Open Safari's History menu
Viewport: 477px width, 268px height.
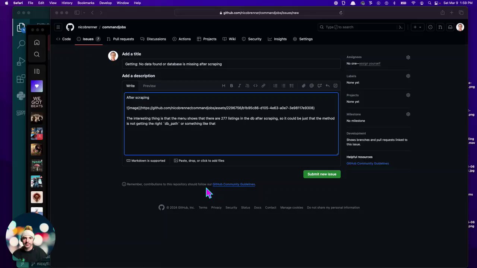(67, 3)
